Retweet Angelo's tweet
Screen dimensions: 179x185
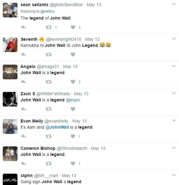point(49,82)
